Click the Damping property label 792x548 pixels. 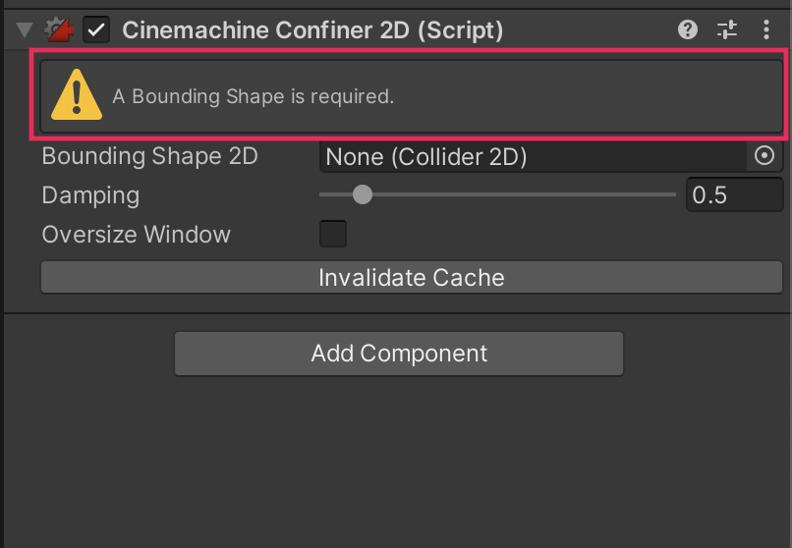[x=90, y=195]
